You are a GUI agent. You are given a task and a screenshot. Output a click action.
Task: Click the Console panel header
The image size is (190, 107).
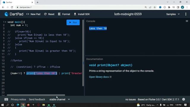tap(91, 21)
